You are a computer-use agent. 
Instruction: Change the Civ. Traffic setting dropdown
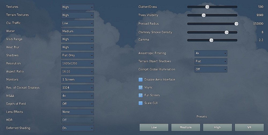[x=77, y=23]
